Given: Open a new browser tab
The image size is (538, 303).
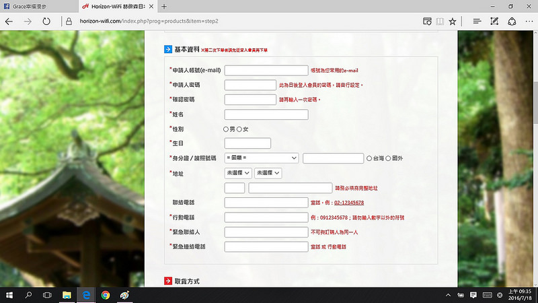Looking at the screenshot, I should [164, 6].
